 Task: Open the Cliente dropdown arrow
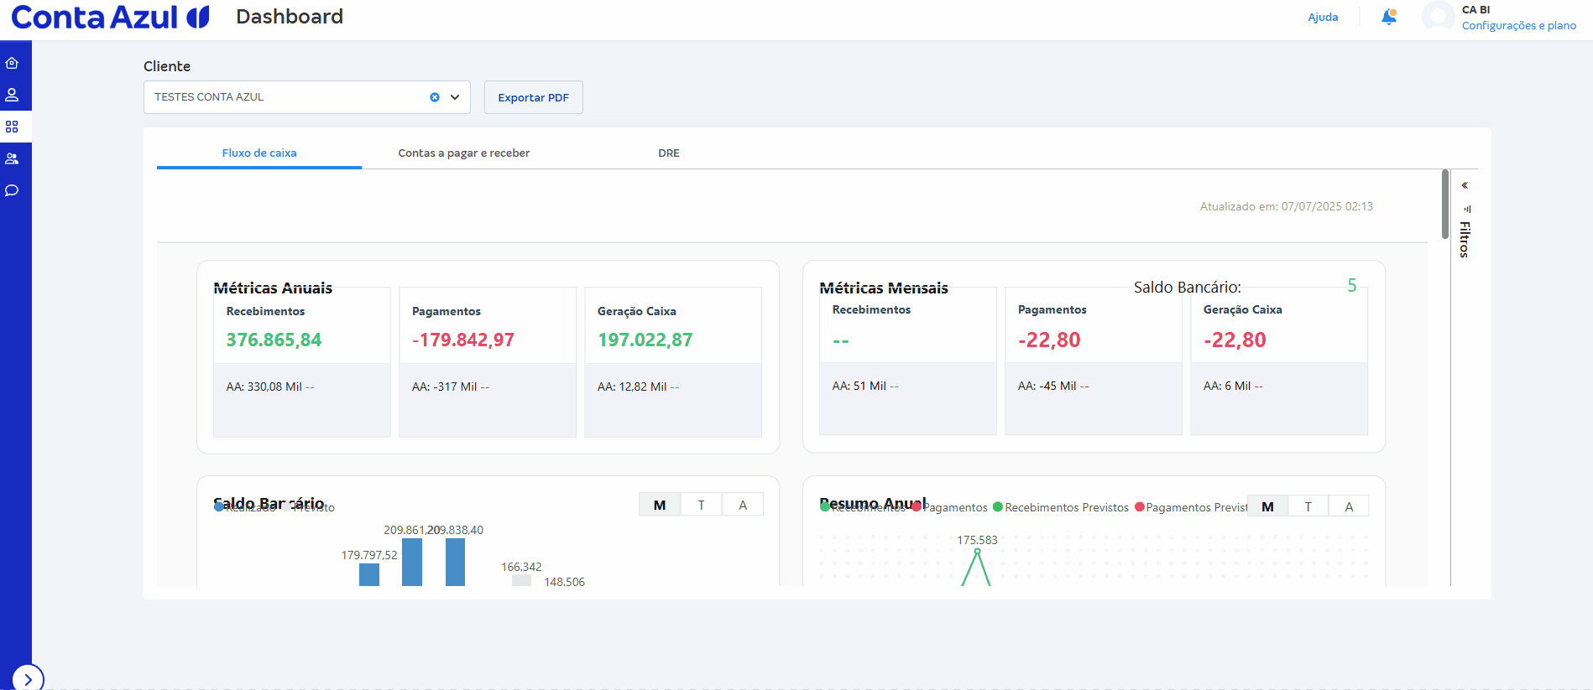[x=455, y=97]
